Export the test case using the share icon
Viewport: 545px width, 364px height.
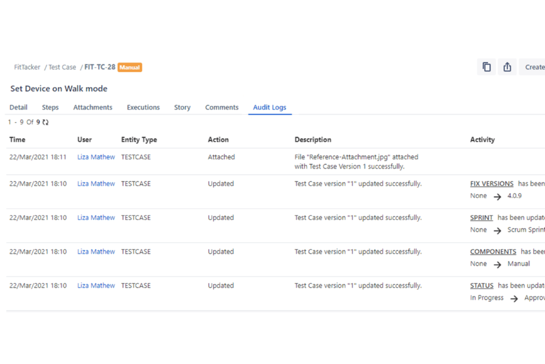tap(507, 67)
